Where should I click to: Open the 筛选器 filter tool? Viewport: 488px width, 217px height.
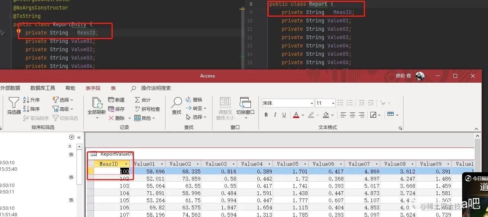tap(14, 105)
